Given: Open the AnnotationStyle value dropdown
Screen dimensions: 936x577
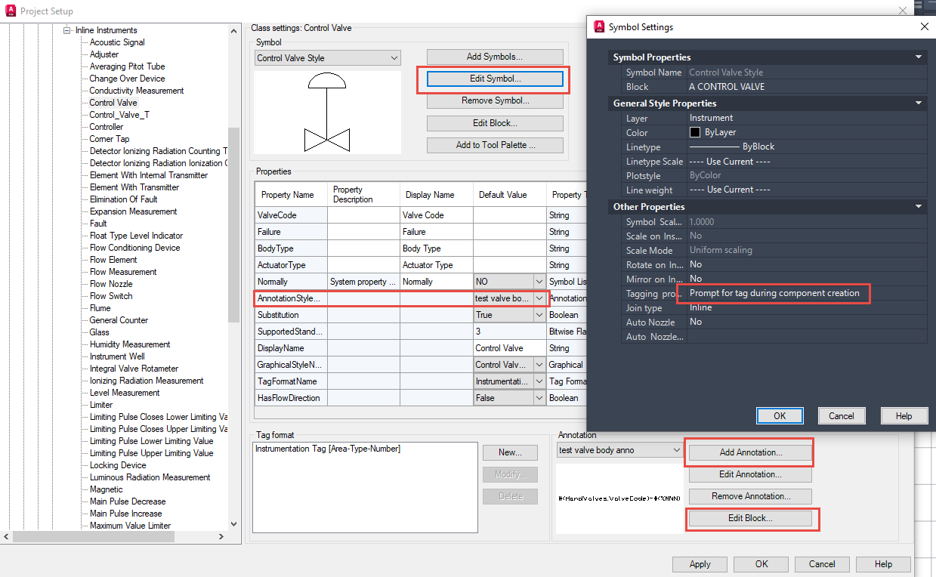Looking at the screenshot, I should (x=541, y=298).
